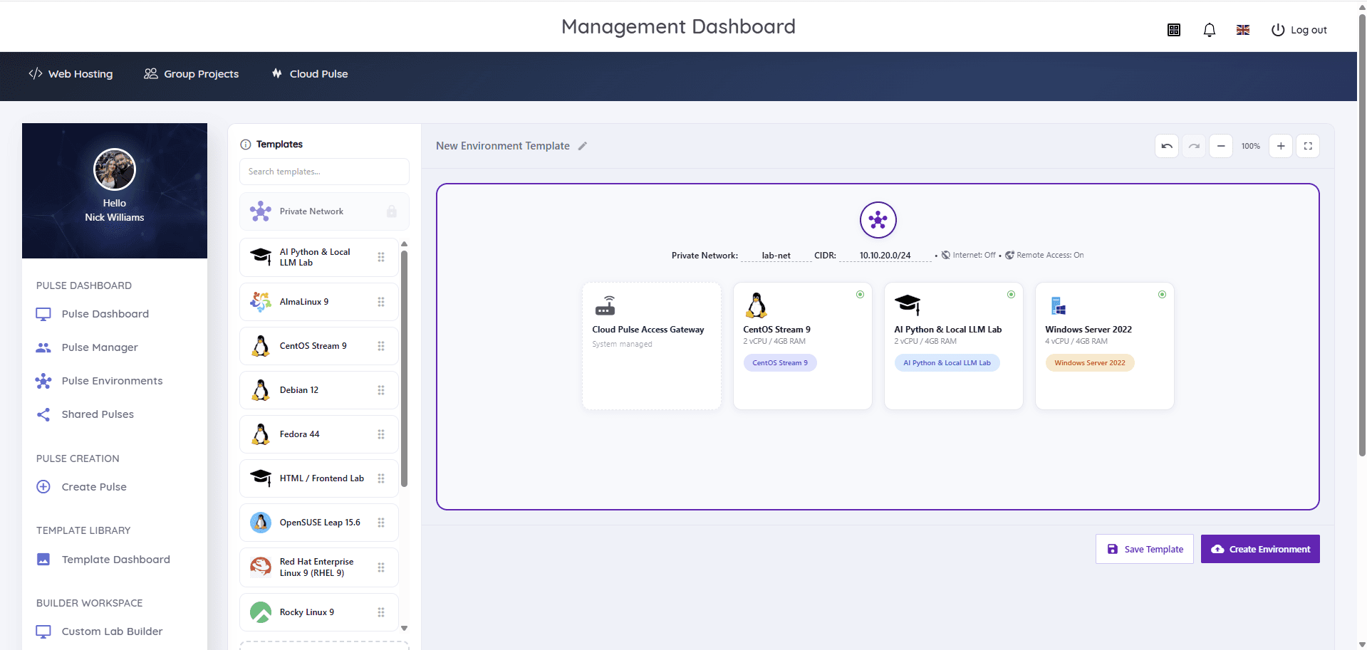The width and height of the screenshot is (1367, 650).
Task: Edit the CIDR 10.10.20.0/24 field
Action: [x=885, y=256]
